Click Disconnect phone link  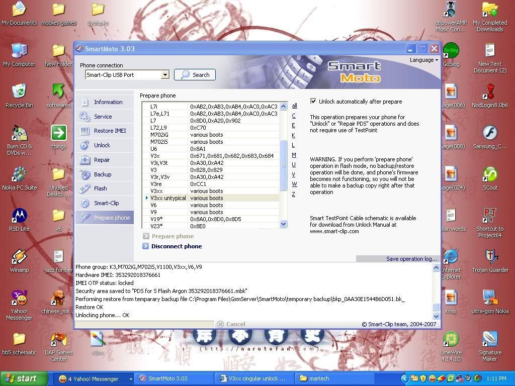pos(177,246)
